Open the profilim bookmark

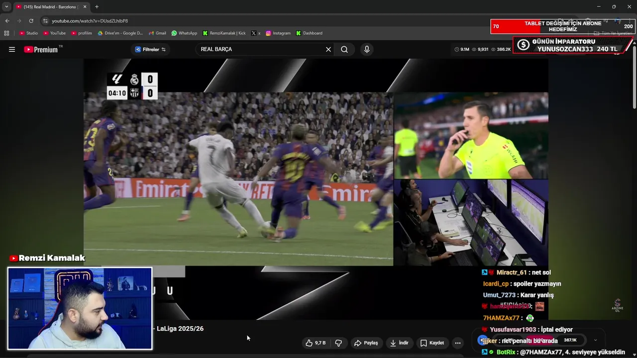[82, 33]
